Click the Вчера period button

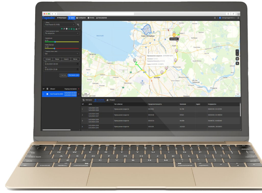click(57, 59)
